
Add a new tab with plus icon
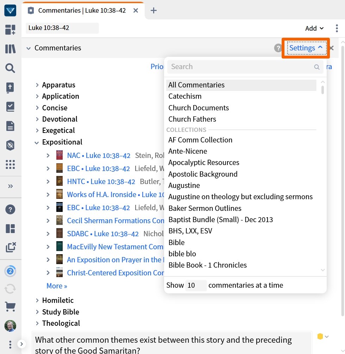coord(153,10)
